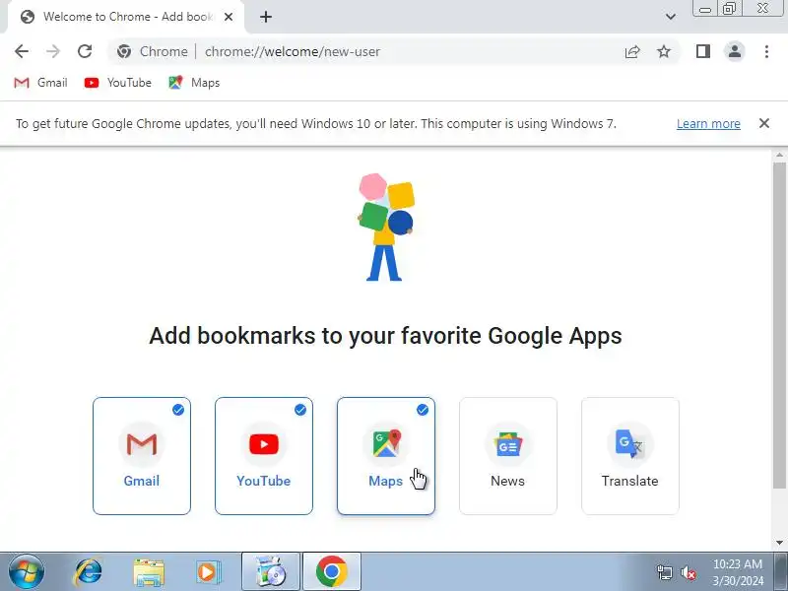
Task: Open the Windows Start menu
Action: coord(27,572)
